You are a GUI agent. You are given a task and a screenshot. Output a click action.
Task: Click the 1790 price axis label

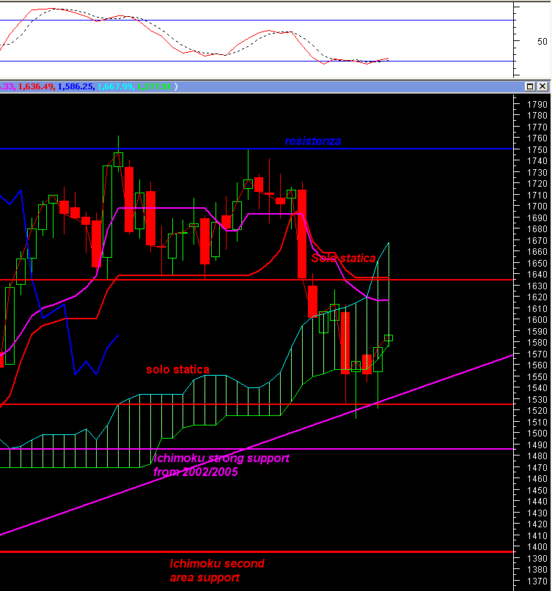pyautogui.click(x=537, y=105)
